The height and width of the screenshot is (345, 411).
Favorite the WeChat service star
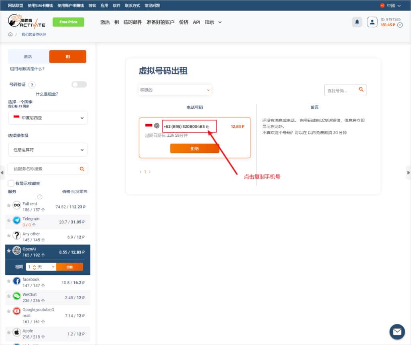point(9,296)
